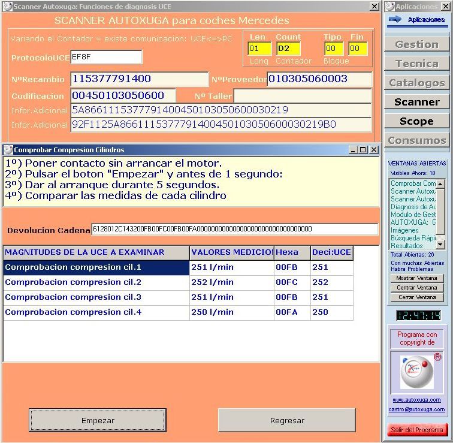Click the blue arrow Aplicaciones icon

[395, 19]
